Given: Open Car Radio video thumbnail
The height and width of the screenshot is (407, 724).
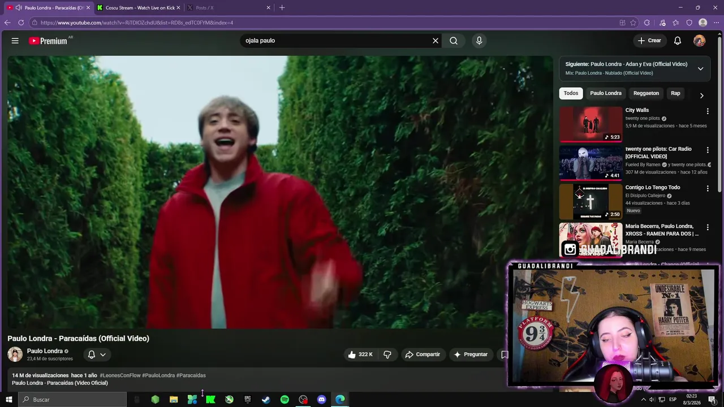Looking at the screenshot, I should [591, 163].
